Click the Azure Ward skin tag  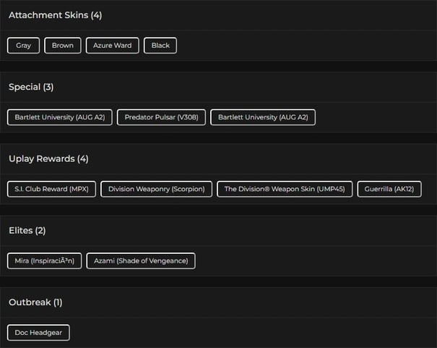pos(113,46)
